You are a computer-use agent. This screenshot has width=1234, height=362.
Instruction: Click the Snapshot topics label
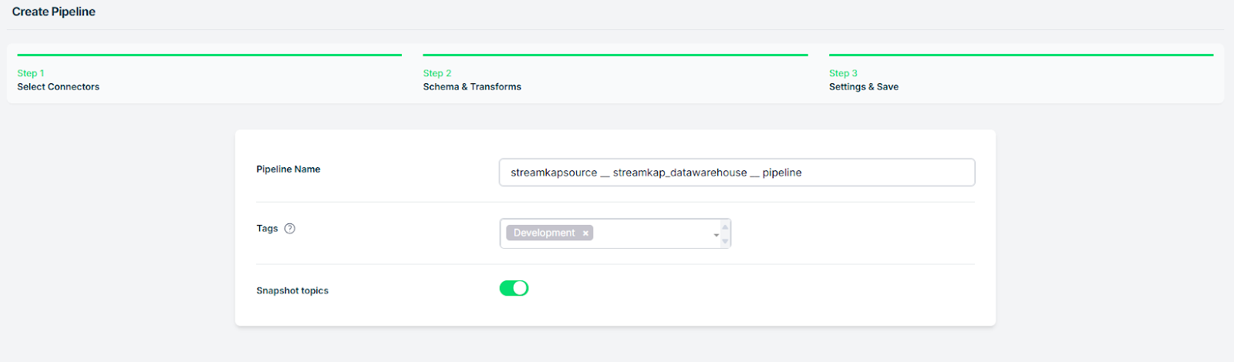pyautogui.click(x=292, y=291)
